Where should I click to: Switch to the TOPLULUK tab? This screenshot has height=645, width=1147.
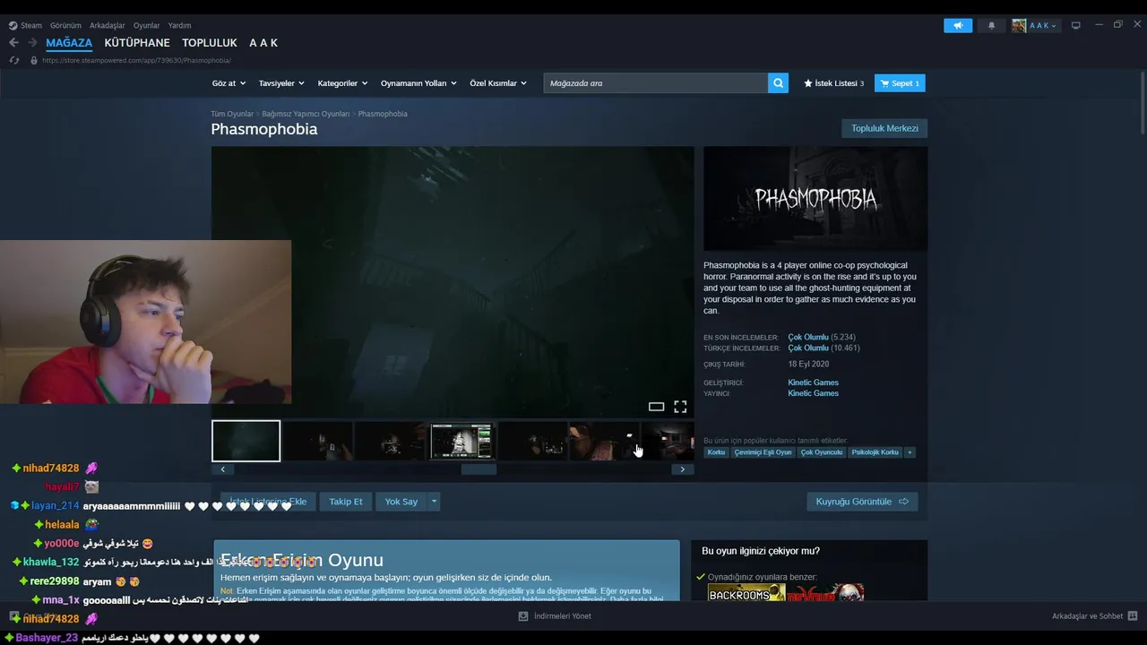point(210,43)
